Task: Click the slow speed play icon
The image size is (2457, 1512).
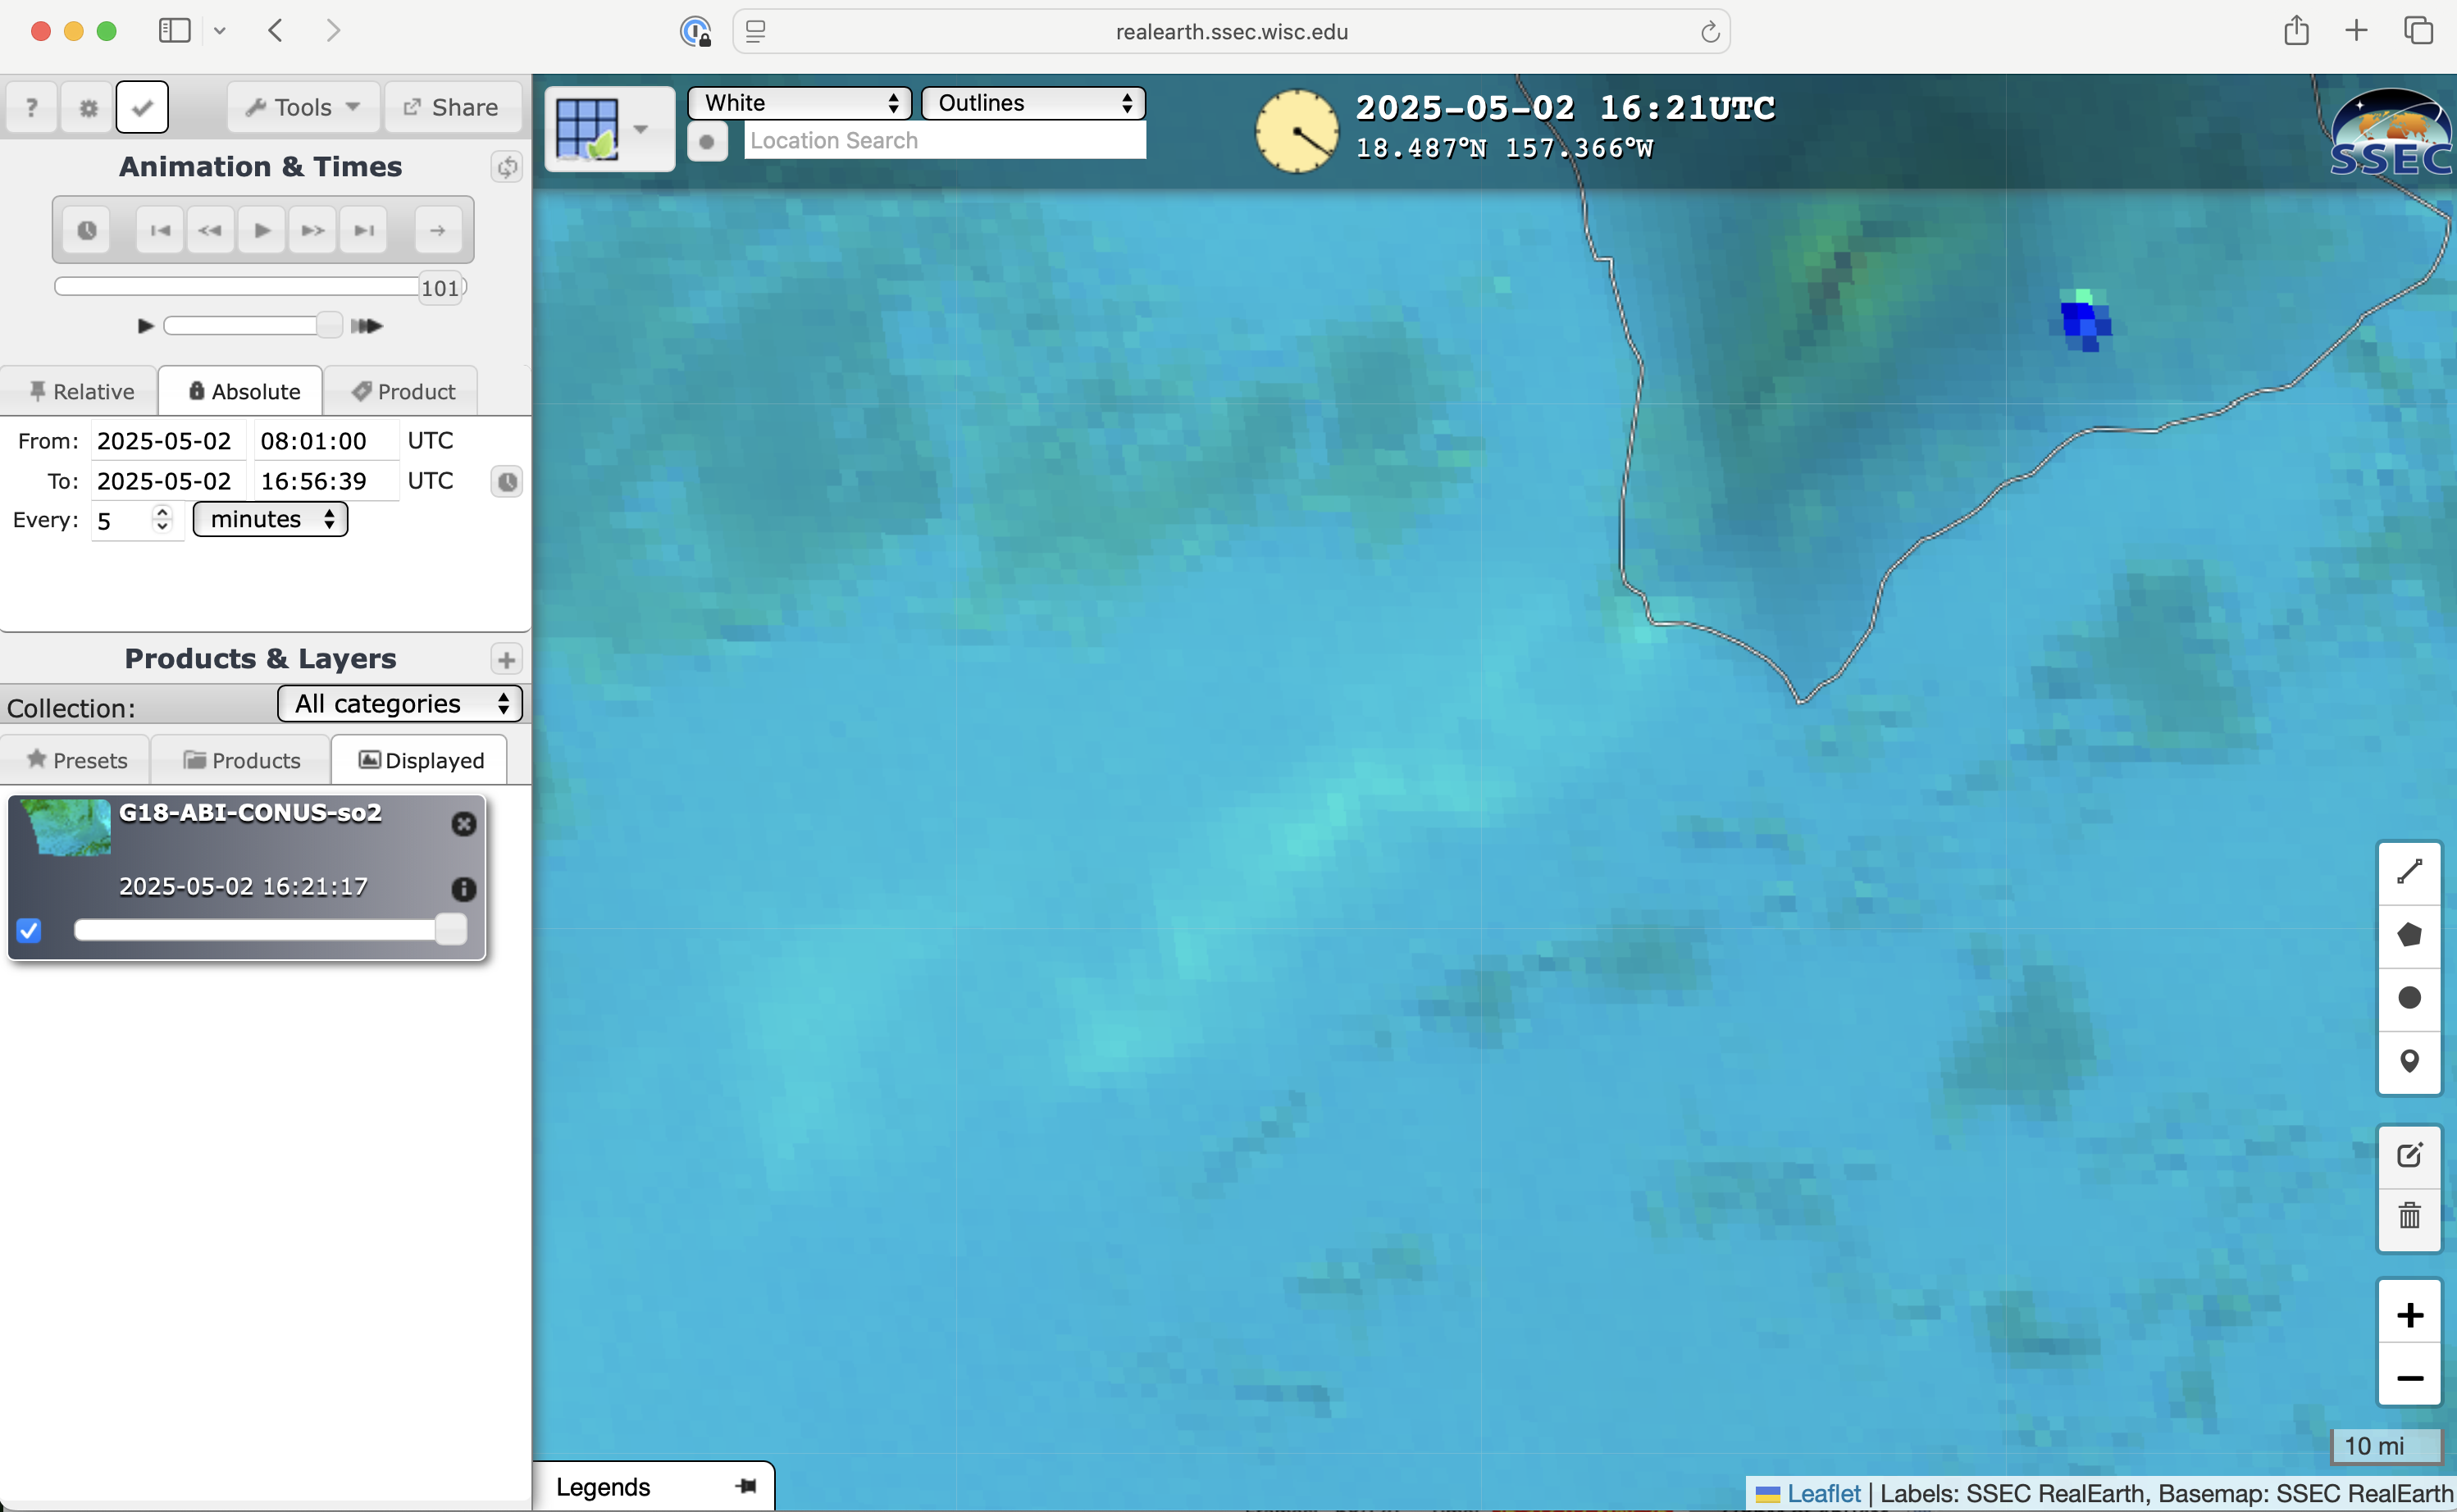Action: click(145, 325)
